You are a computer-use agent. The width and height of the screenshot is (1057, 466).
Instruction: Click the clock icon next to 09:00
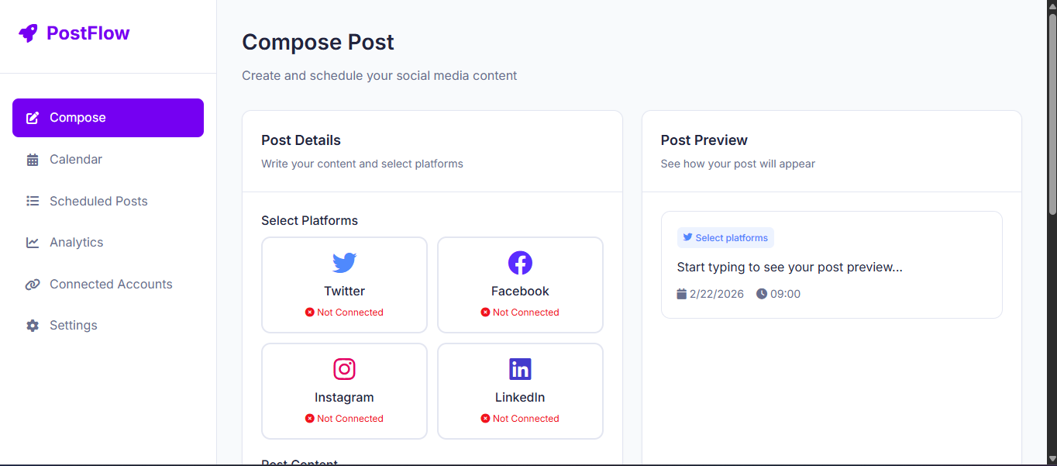coord(761,293)
